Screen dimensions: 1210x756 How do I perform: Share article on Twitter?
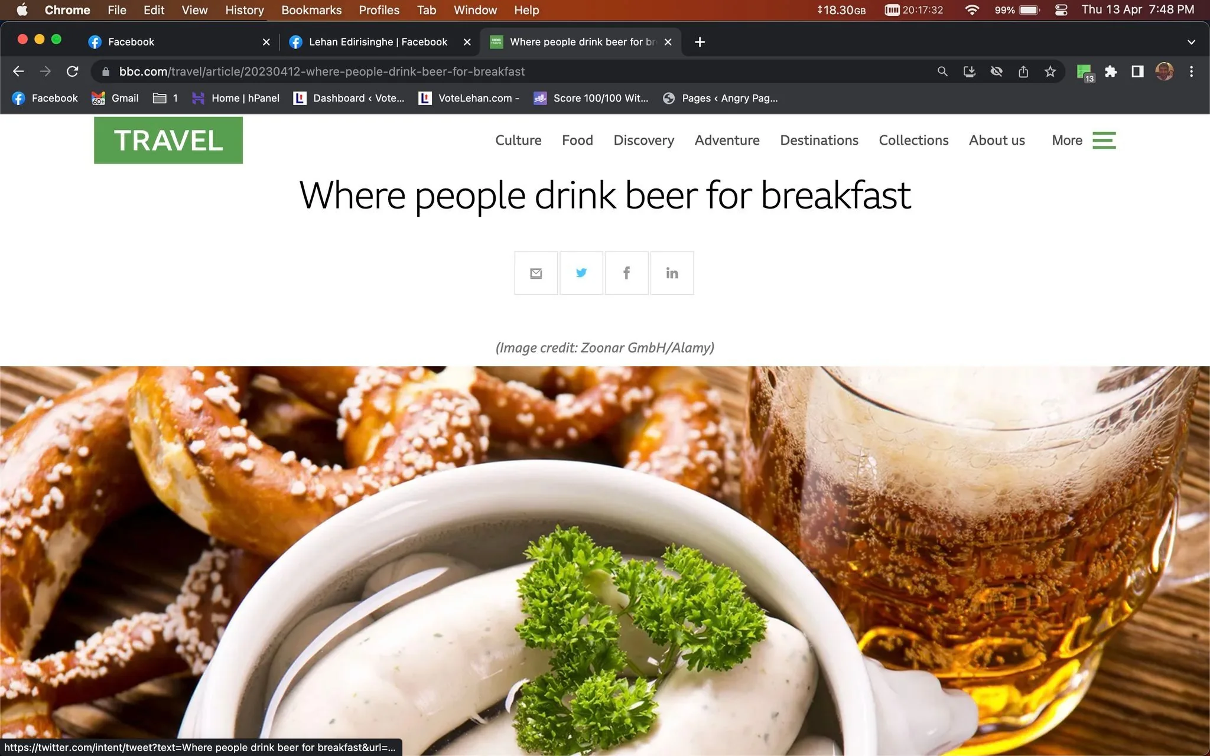(581, 273)
